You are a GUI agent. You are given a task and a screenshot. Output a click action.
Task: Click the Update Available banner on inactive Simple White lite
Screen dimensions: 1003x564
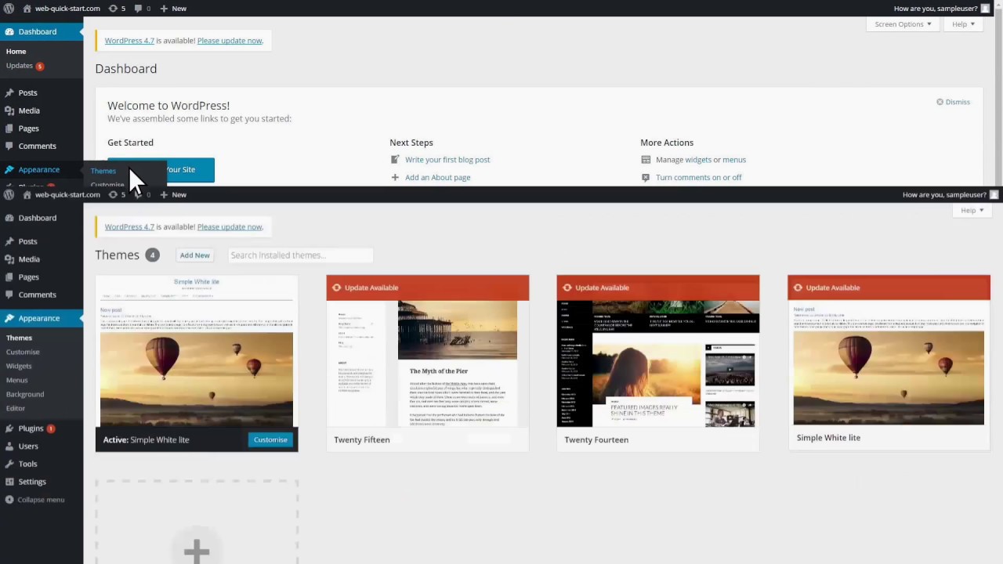[x=889, y=287]
